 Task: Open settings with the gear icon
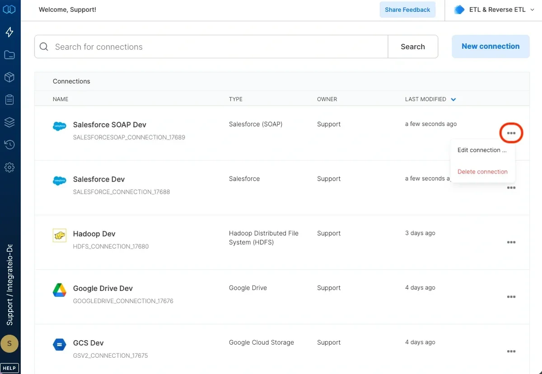[9, 167]
